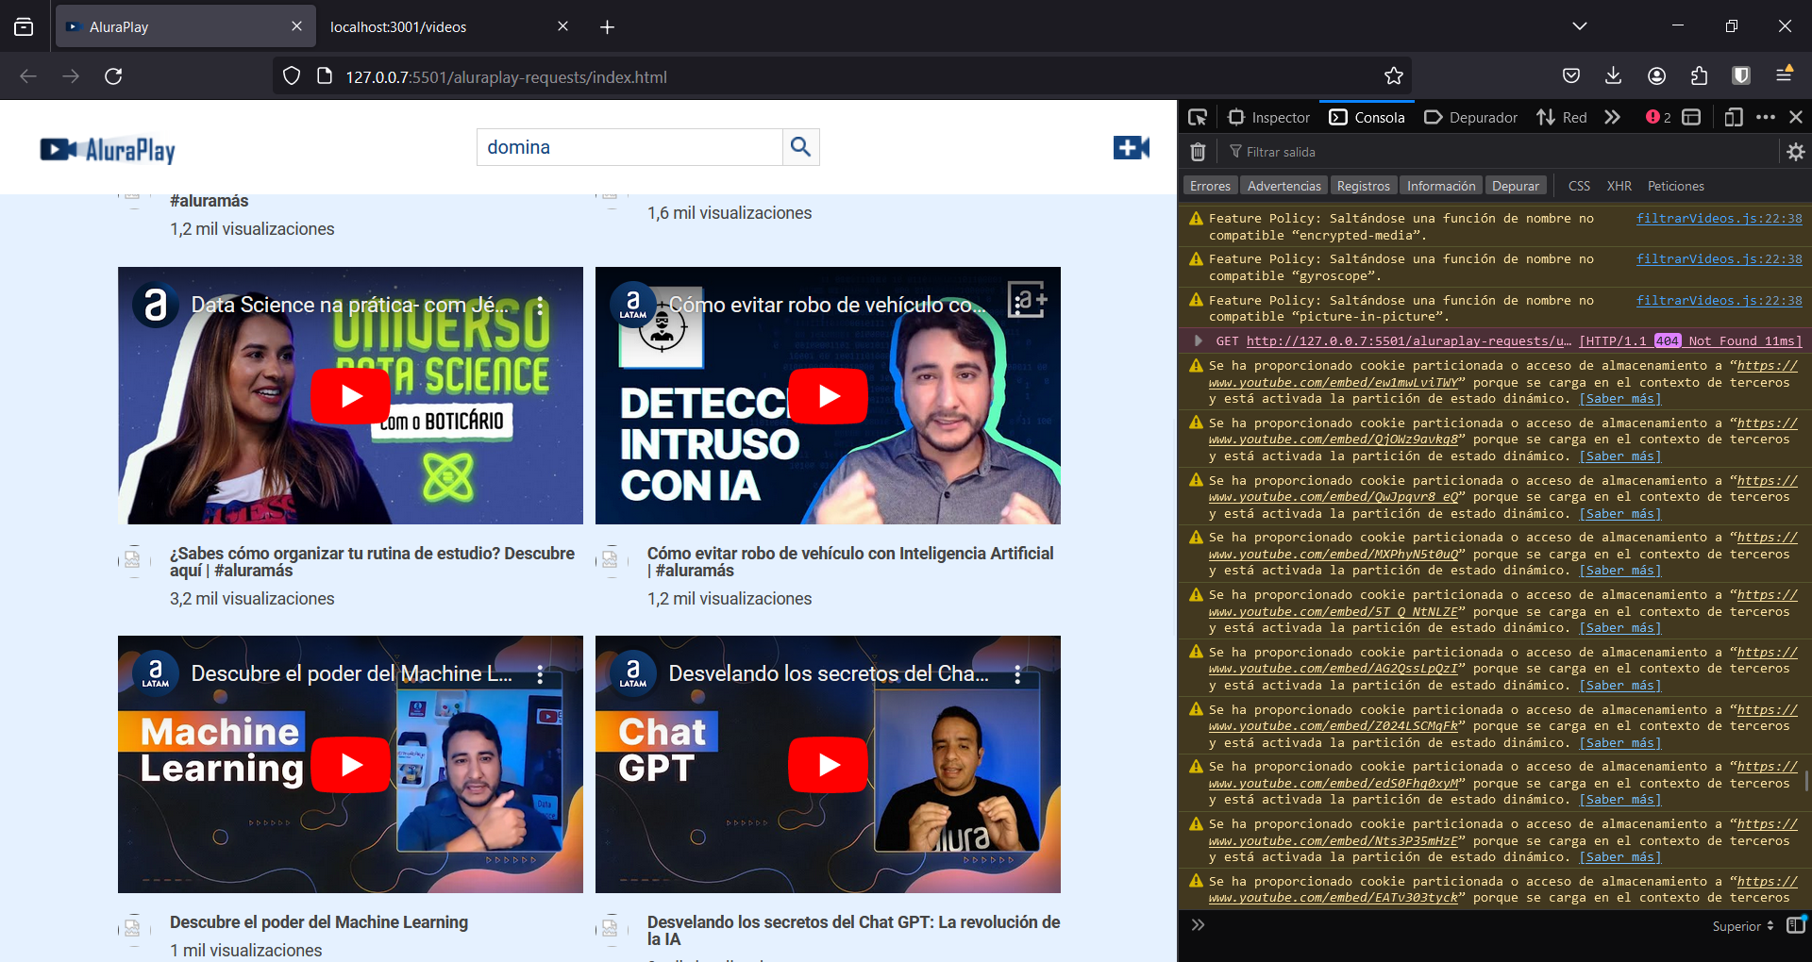Bookmark this page with star icon
The height and width of the screenshot is (962, 1812).
pos(1394,76)
